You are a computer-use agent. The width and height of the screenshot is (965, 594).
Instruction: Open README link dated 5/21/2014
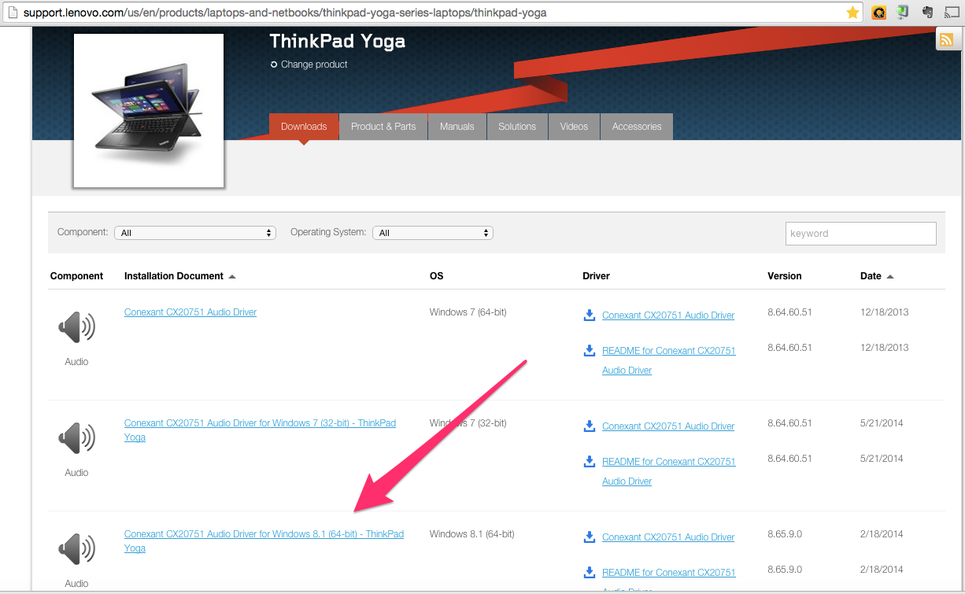click(668, 471)
